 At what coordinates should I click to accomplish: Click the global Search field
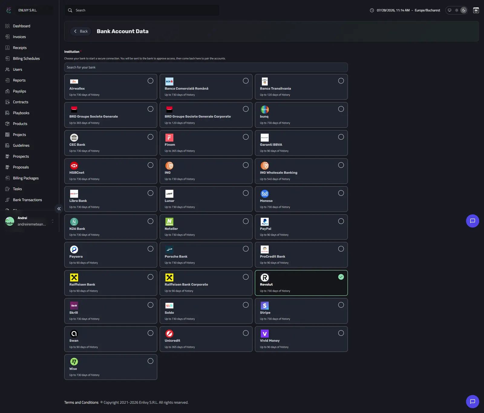pyautogui.click(x=142, y=10)
